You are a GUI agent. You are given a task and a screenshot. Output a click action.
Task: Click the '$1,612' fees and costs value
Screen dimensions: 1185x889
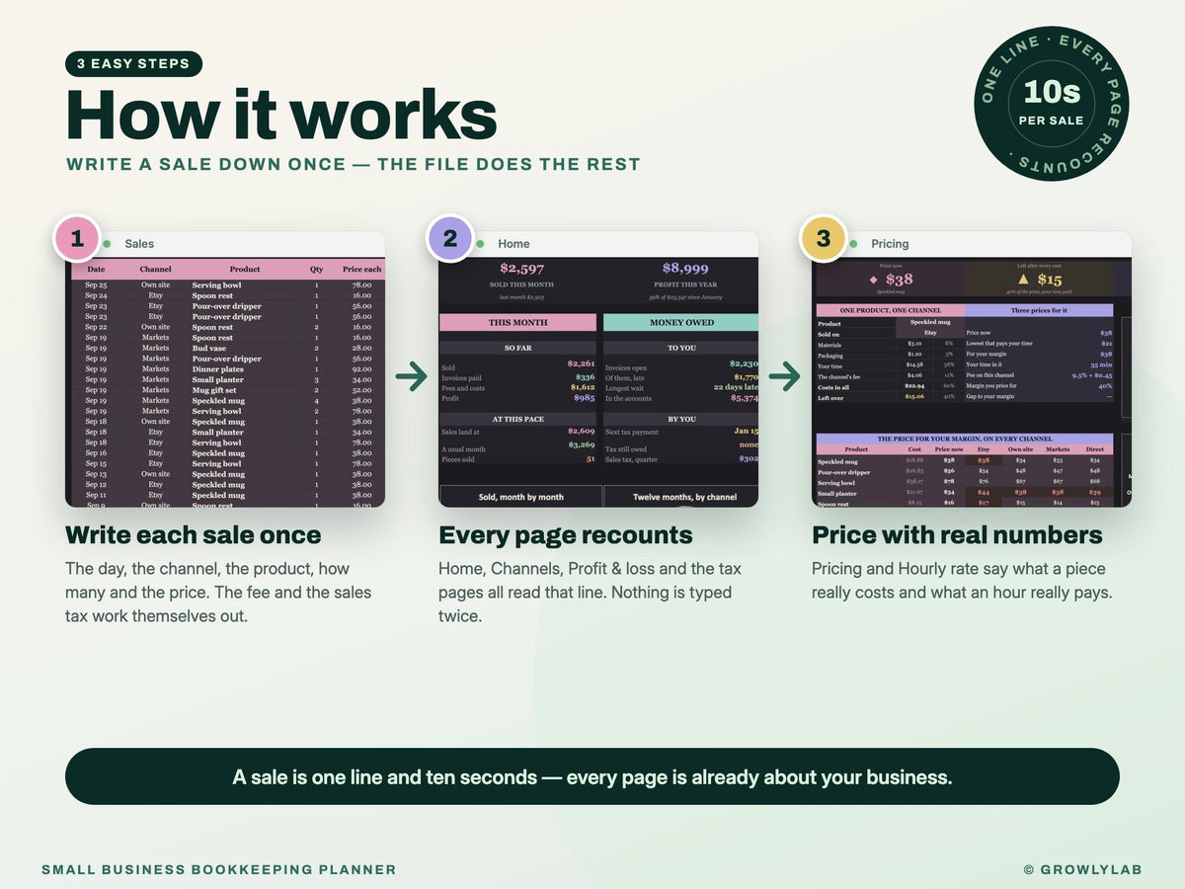tap(583, 387)
